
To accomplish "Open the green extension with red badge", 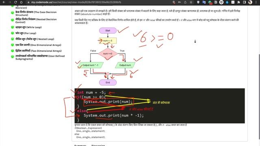I will [x=210, y=2].
